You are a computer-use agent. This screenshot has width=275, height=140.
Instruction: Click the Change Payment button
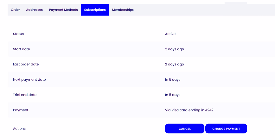click(x=226, y=129)
